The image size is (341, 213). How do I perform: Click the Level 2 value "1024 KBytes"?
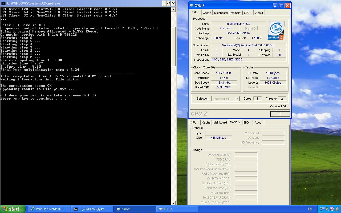tap(273, 83)
